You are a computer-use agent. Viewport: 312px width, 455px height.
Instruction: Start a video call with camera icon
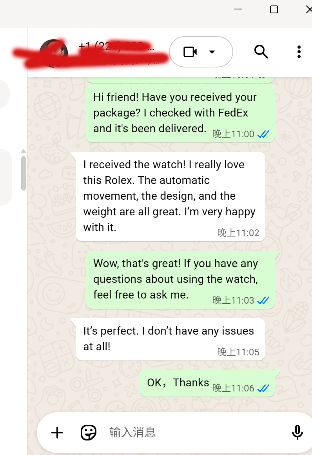click(x=190, y=52)
